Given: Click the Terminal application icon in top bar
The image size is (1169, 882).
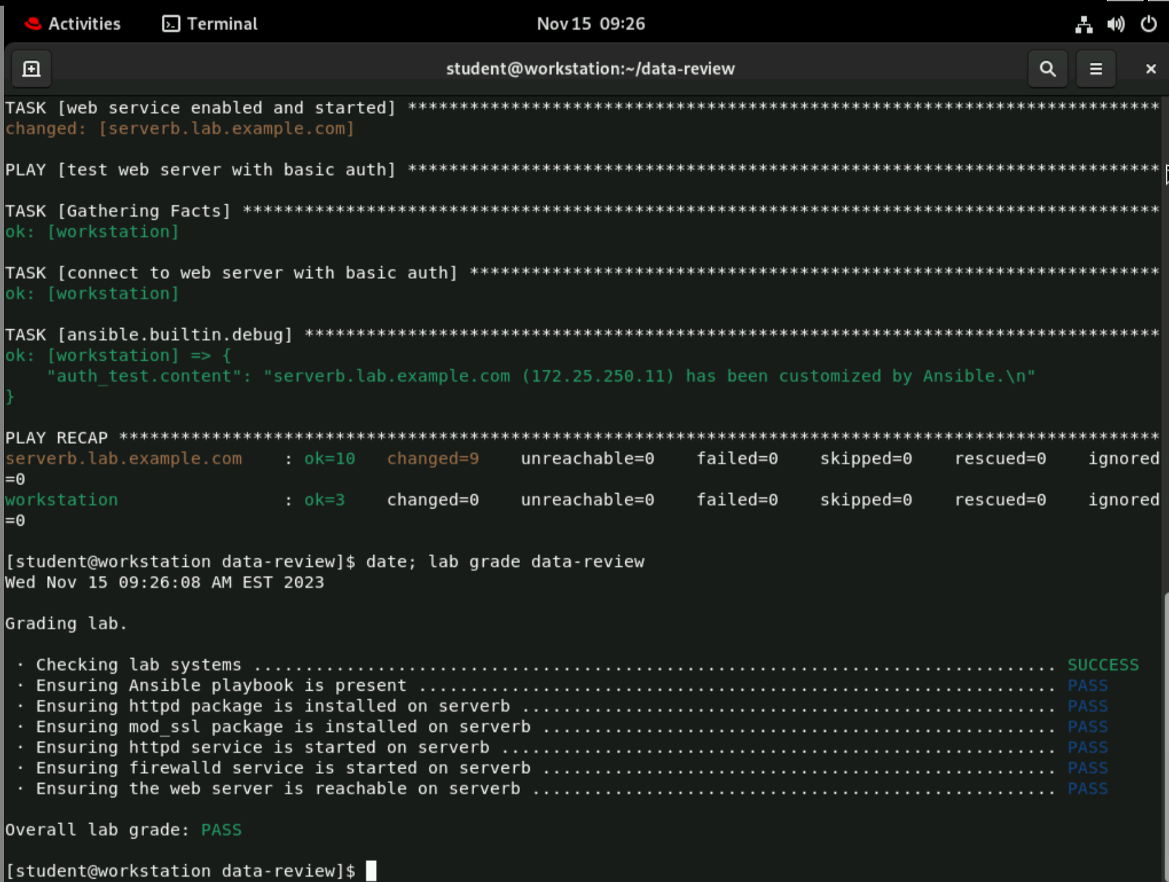Looking at the screenshot, I should 172,24.
